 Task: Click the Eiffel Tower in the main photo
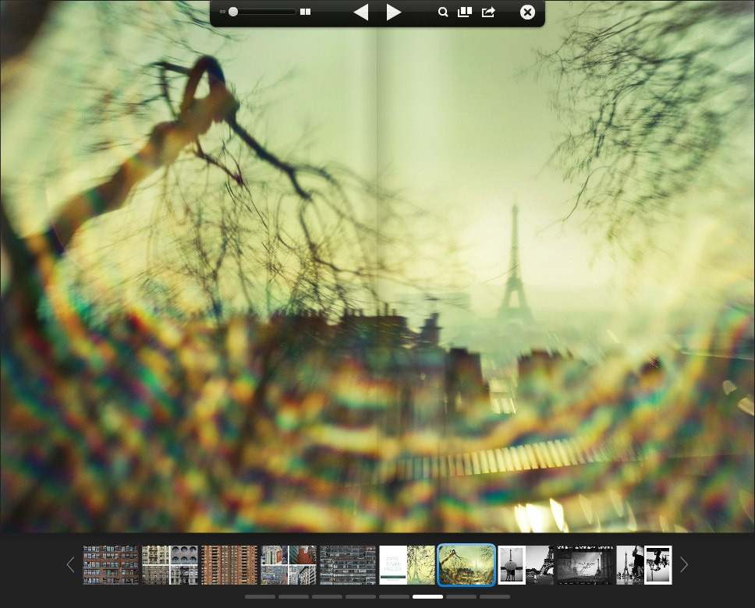(512, 265)
